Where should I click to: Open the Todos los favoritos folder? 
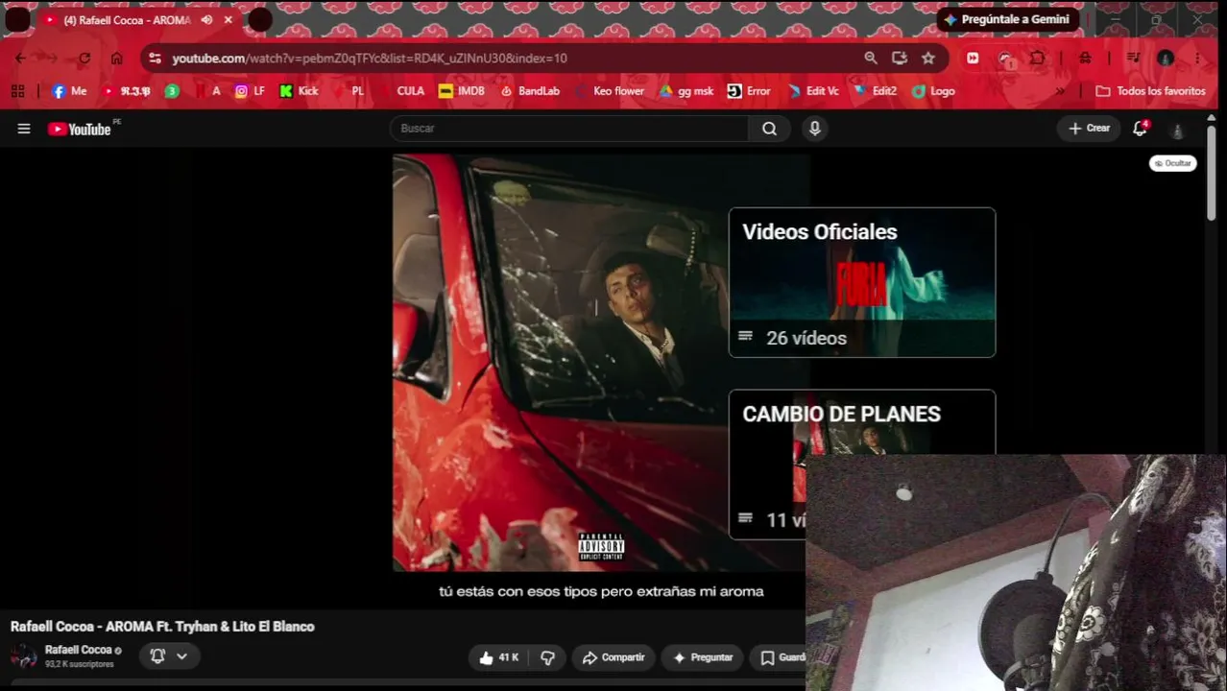1150,91
